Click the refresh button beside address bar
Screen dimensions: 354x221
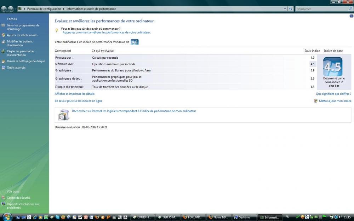click(291, 9)
